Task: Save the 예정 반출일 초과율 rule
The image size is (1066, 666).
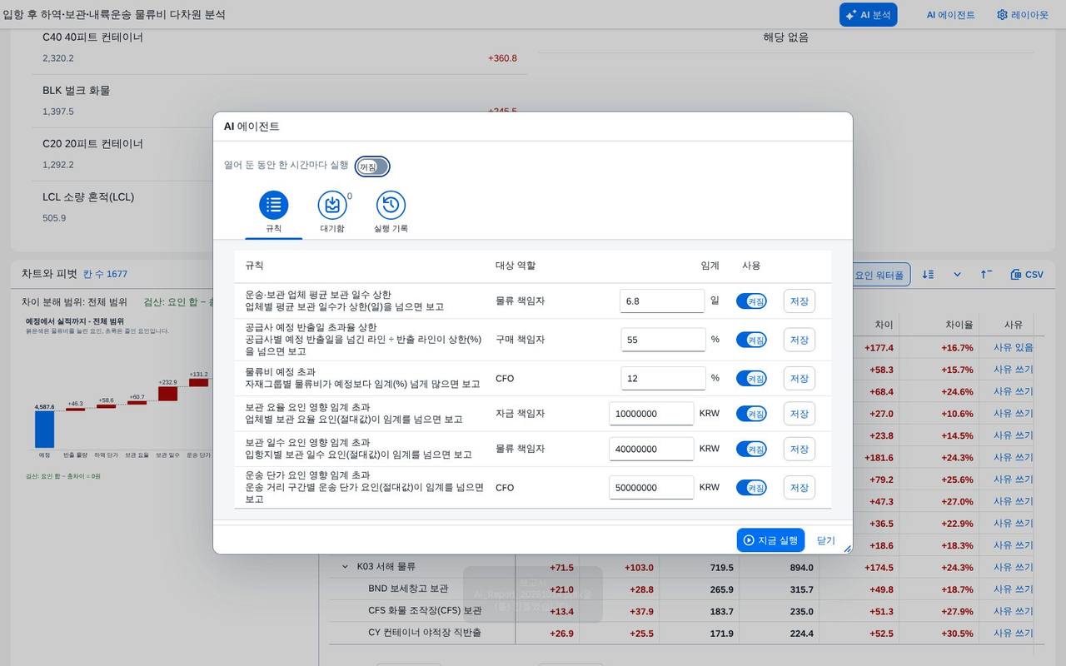Action: click(x=799, y=340)
